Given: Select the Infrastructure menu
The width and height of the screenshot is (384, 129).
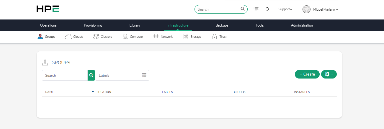Looking at the screenshot, I should click(x=178, y=25).
